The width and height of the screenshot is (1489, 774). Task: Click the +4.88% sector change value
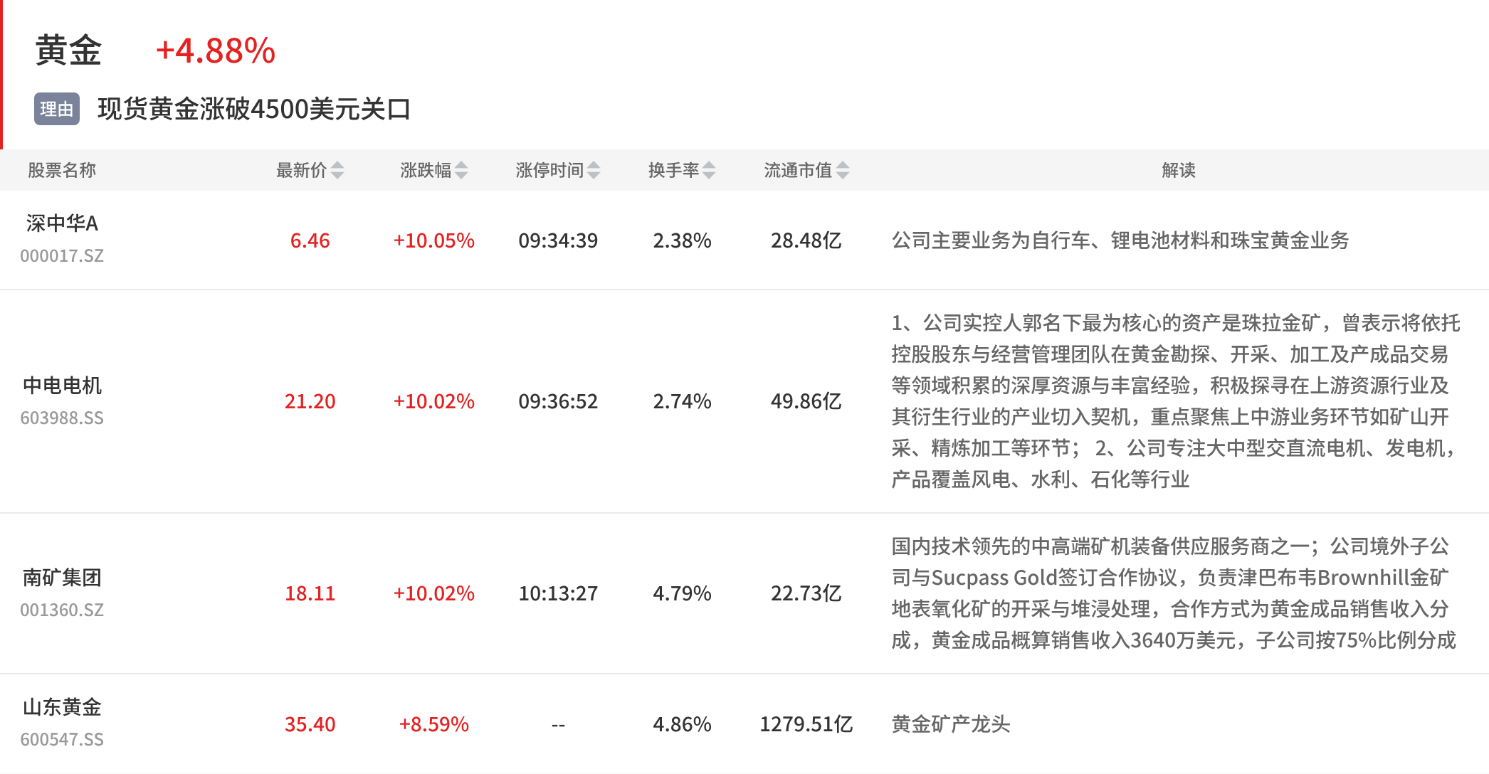click(x=216, y=51)
